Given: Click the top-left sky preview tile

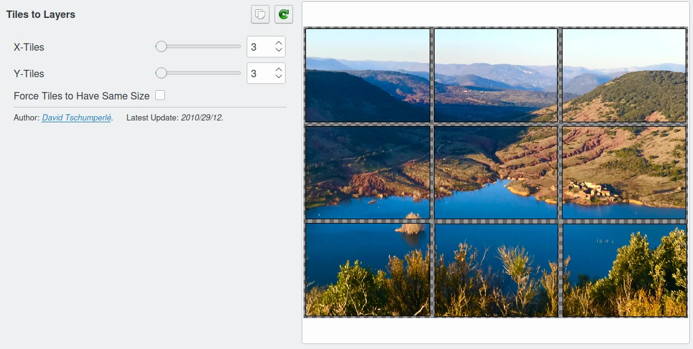Looking at the screenshot, I should point(368,75).
